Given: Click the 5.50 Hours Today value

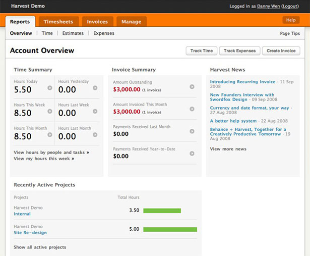Looking at the screenshot, I should [23, 90].
